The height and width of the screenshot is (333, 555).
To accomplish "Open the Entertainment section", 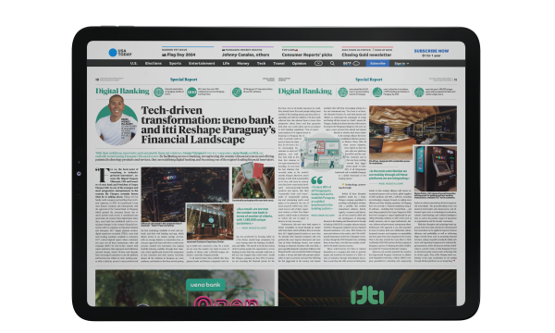I will click(x=202, y=63).
